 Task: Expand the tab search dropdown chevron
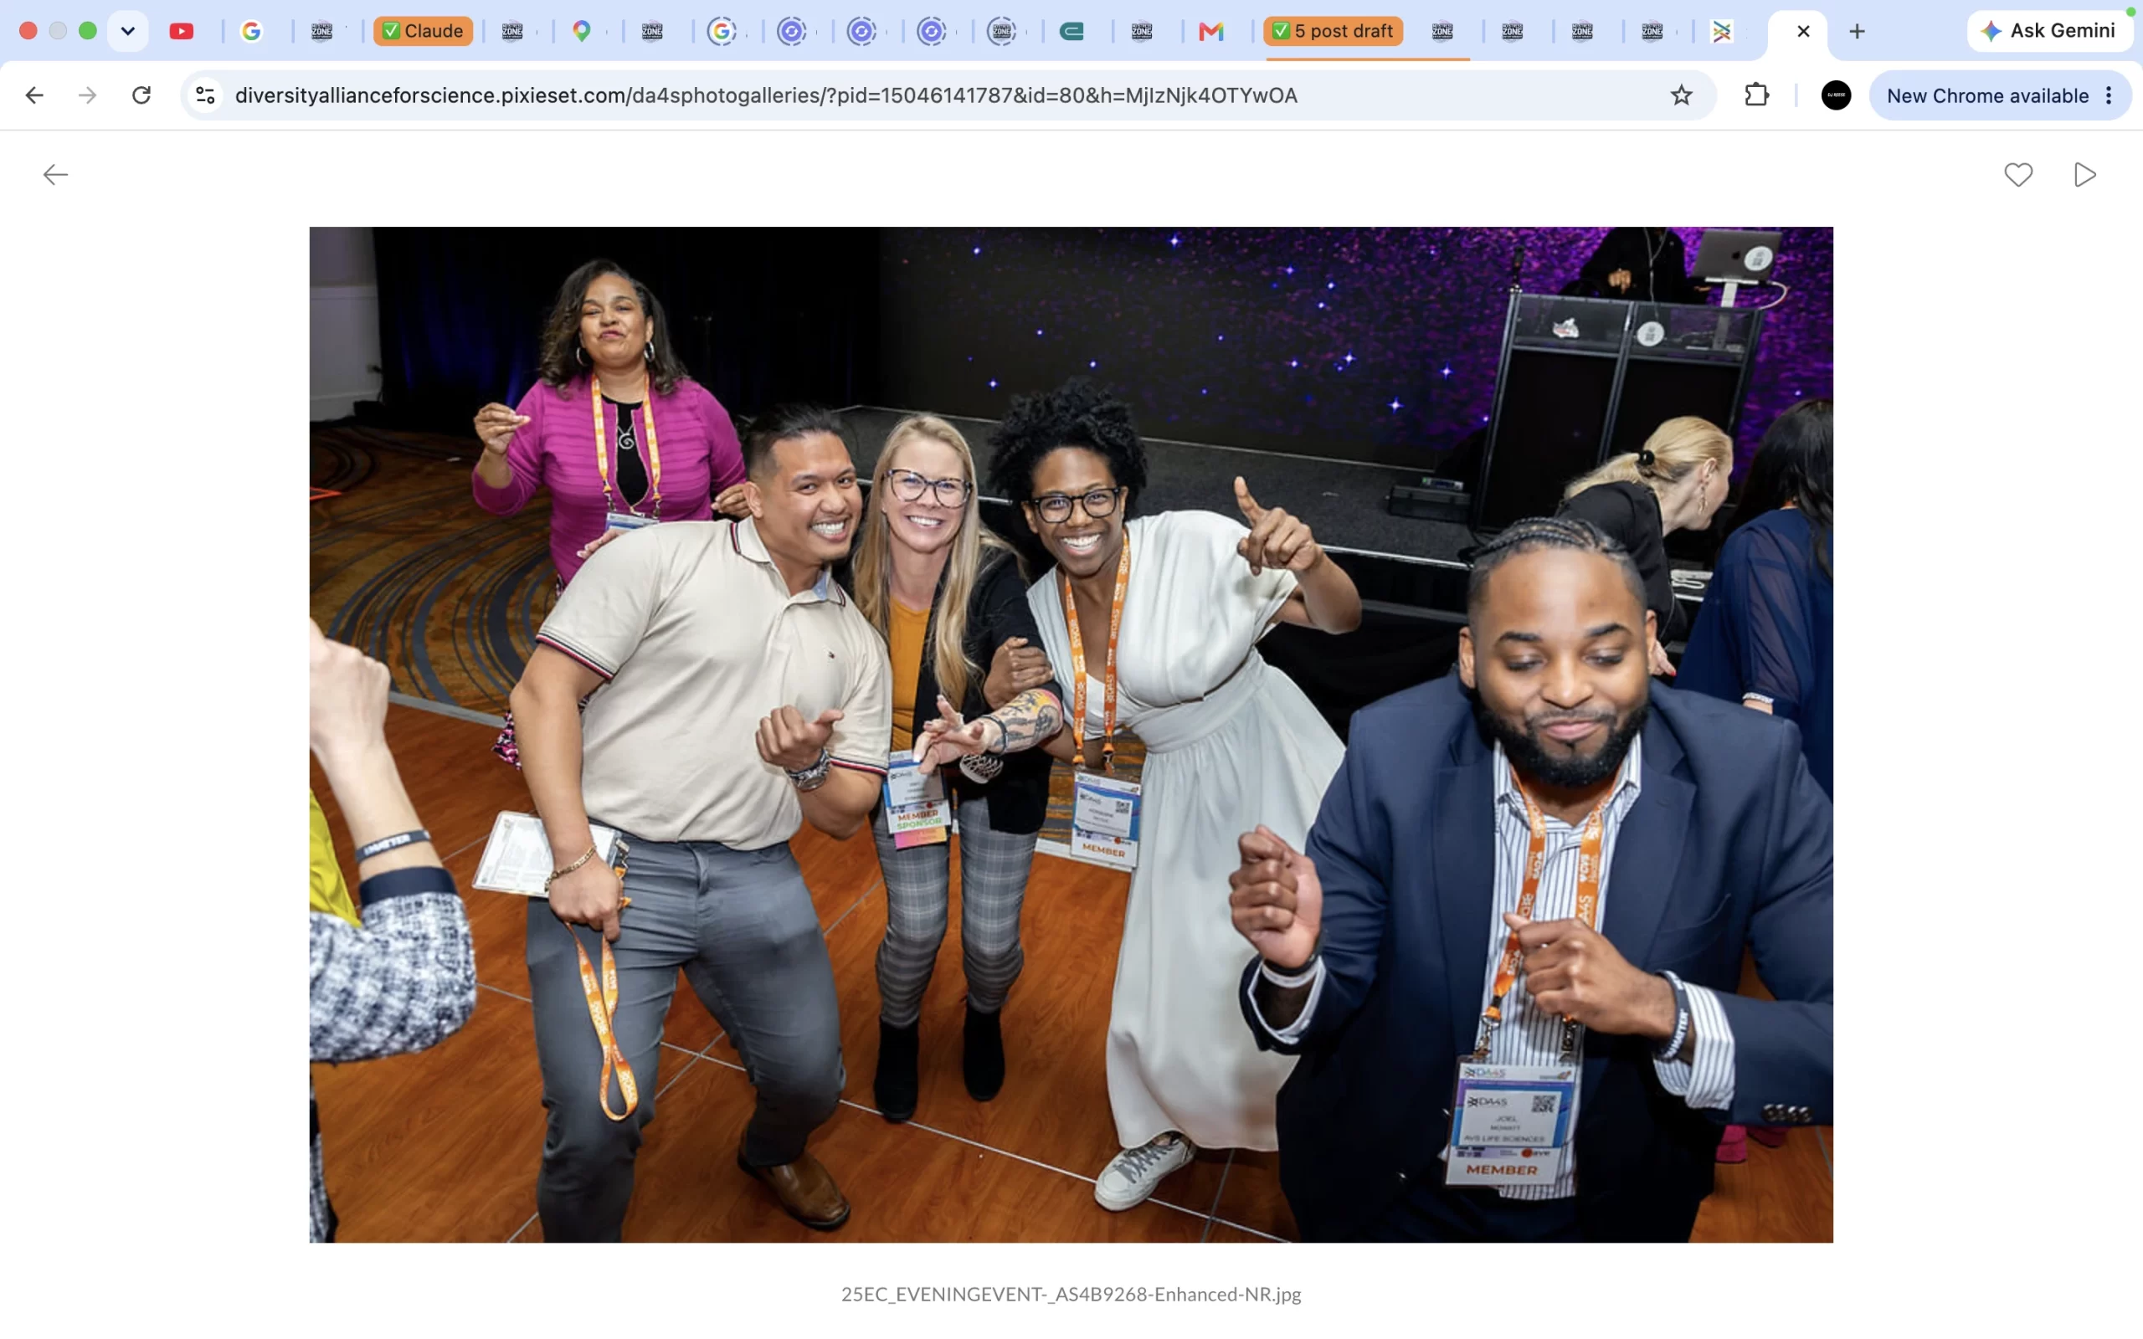point(127,31)
